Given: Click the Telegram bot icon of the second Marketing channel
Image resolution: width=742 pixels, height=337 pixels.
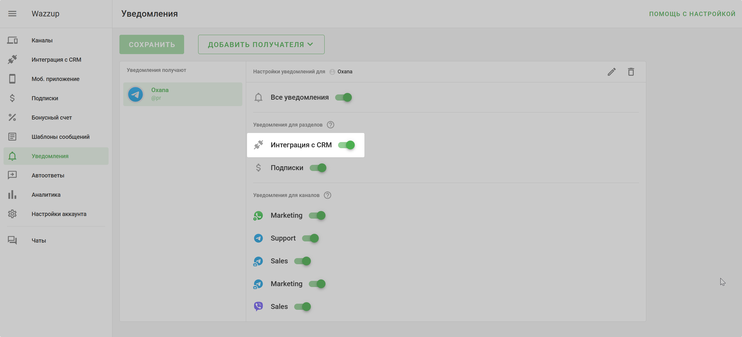Looking at the screenshot, I should tap(258, 284).
